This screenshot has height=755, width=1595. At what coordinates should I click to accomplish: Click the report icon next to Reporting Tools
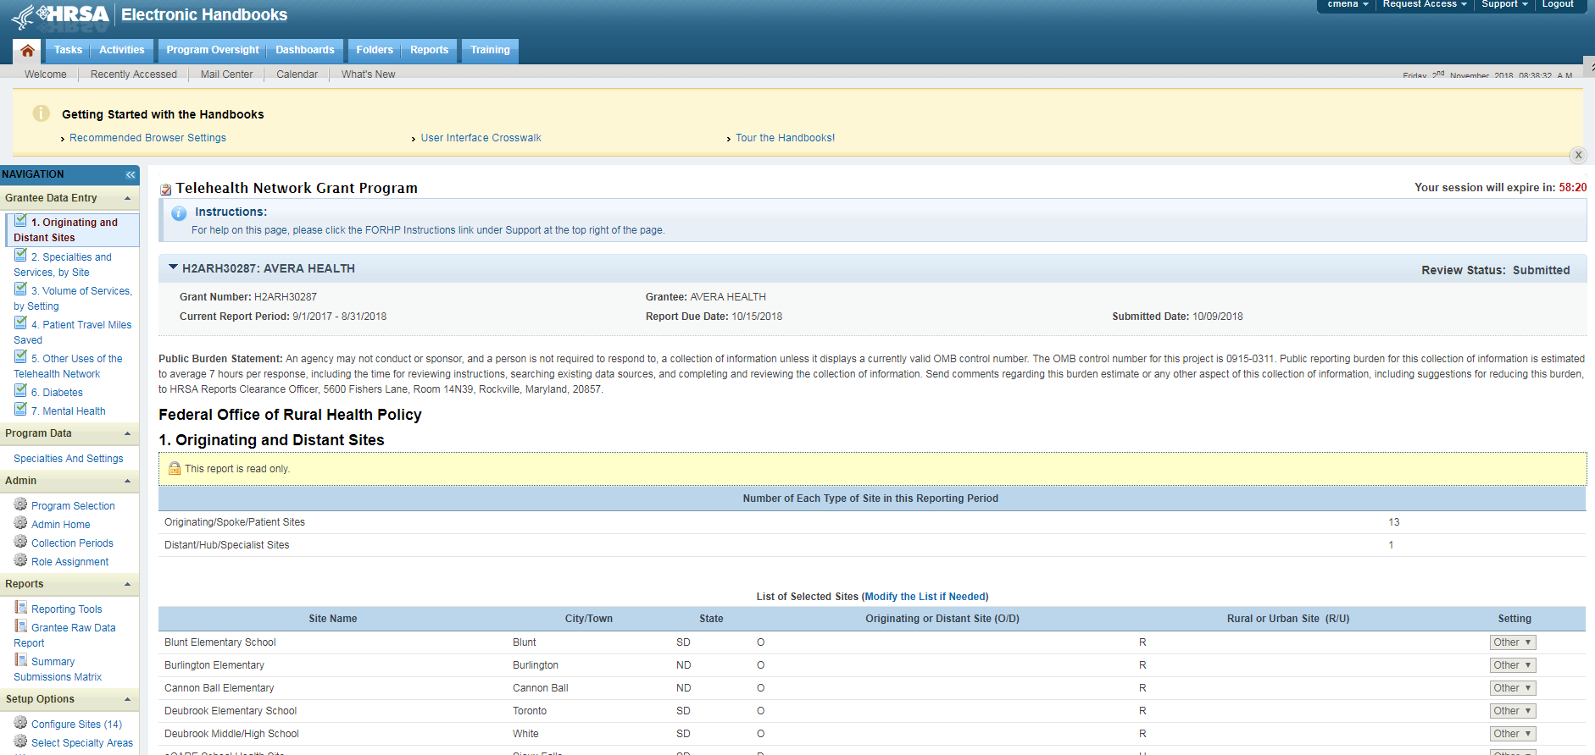tap(20, 608)
